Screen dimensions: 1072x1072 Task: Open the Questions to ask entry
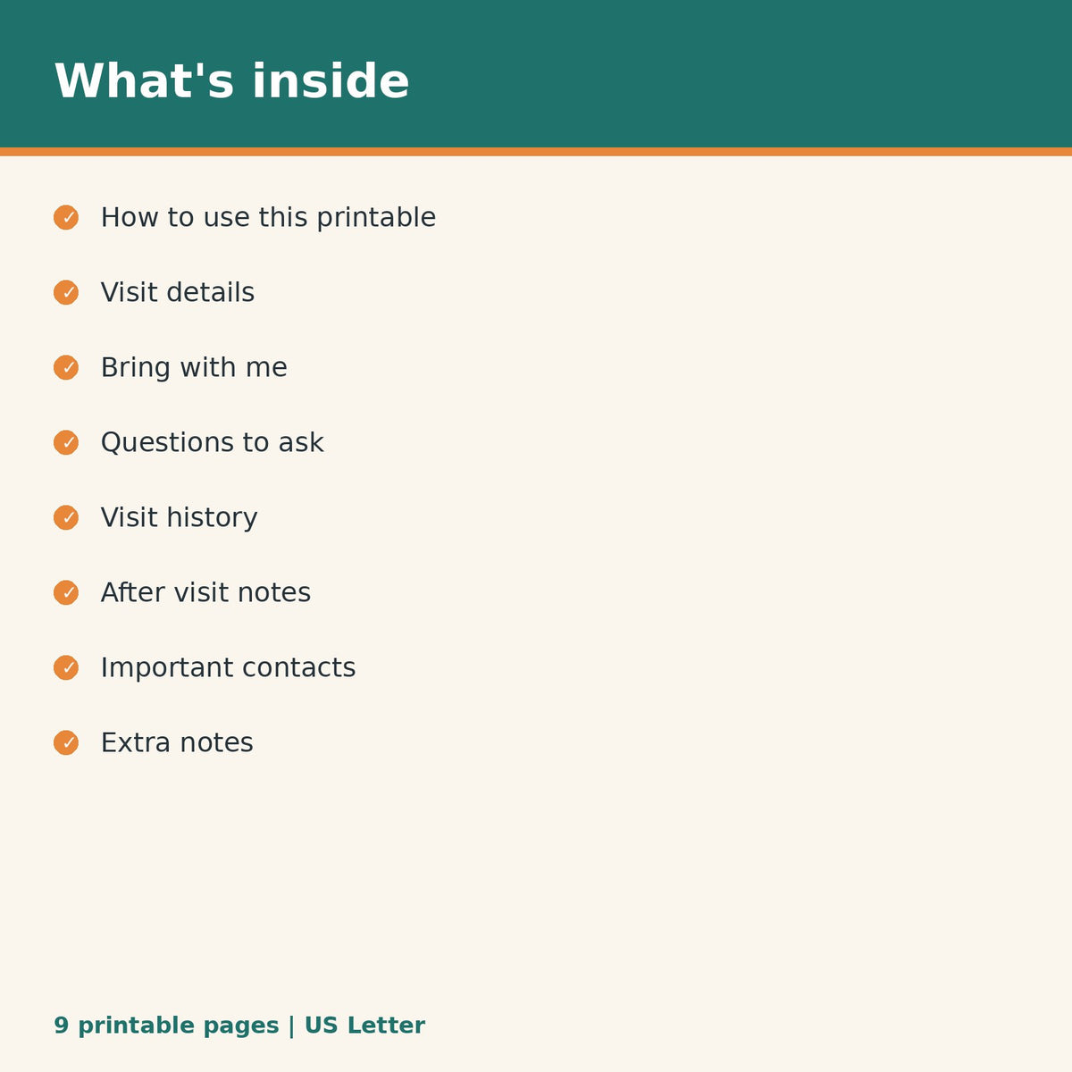[x=212, y=443]
